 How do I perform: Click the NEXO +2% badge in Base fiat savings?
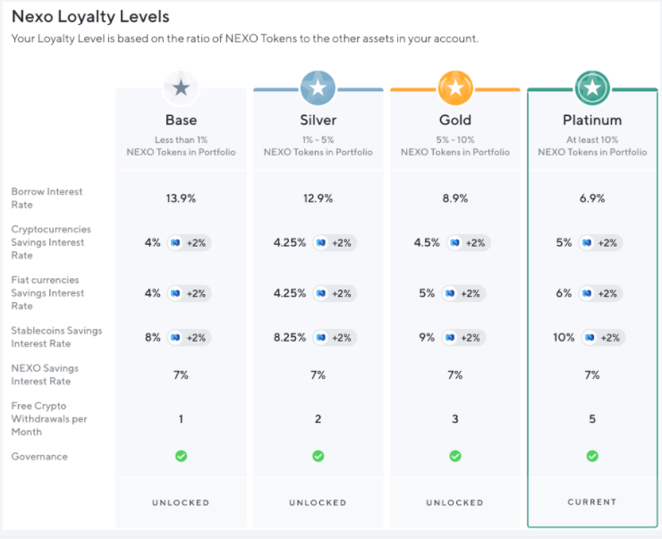[189, 293]
